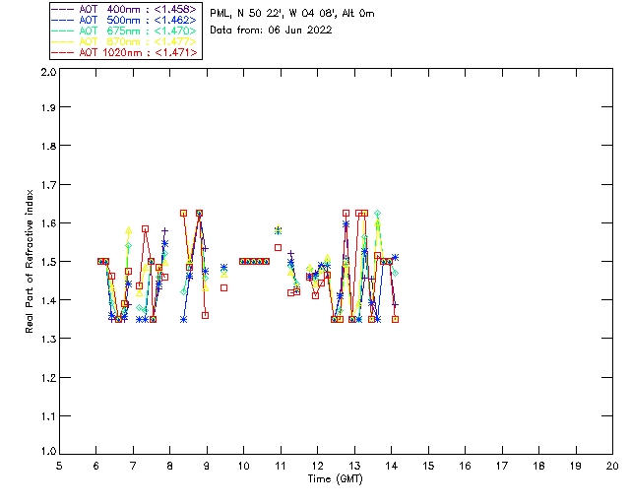
Task: Click the x-axis tick label 15
Action: (428, 467)
